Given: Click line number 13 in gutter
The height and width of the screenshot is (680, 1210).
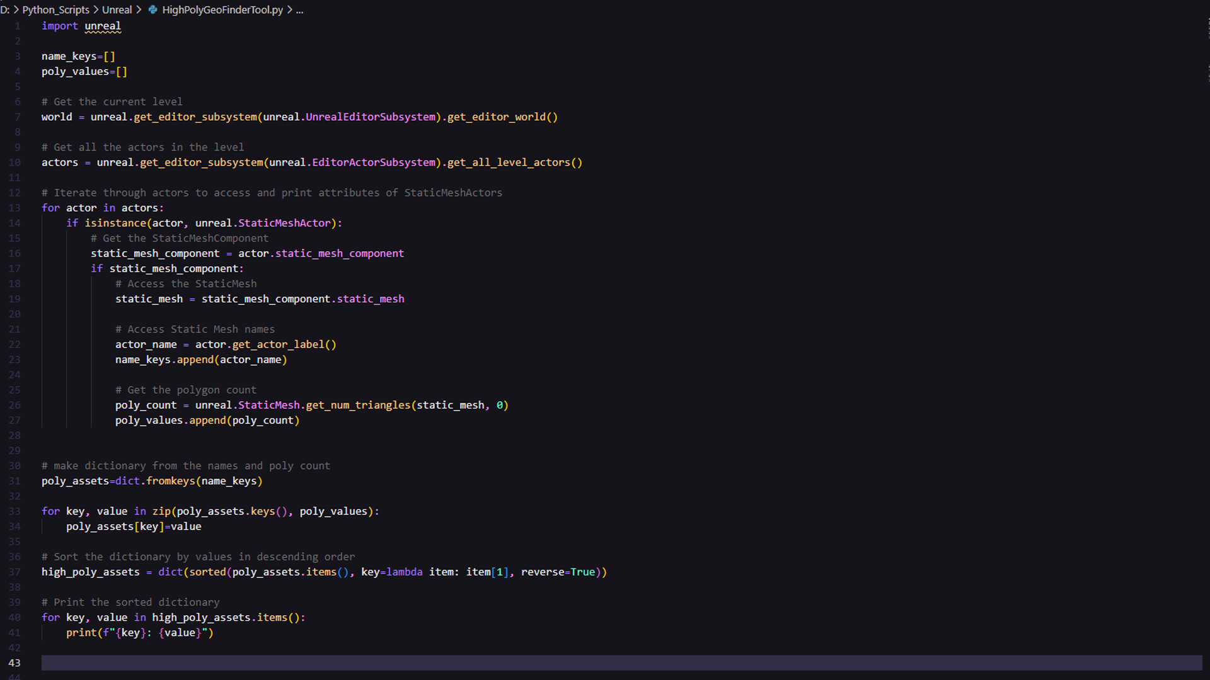Looking at the screenshot, I should click(14, 208).
